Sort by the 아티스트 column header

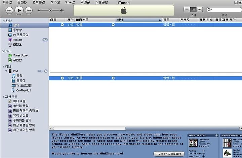pyautogui.click(x=95, y=20)
